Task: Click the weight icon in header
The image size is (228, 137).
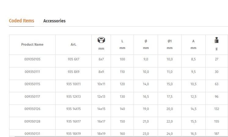Action: [x=216, y=40]
